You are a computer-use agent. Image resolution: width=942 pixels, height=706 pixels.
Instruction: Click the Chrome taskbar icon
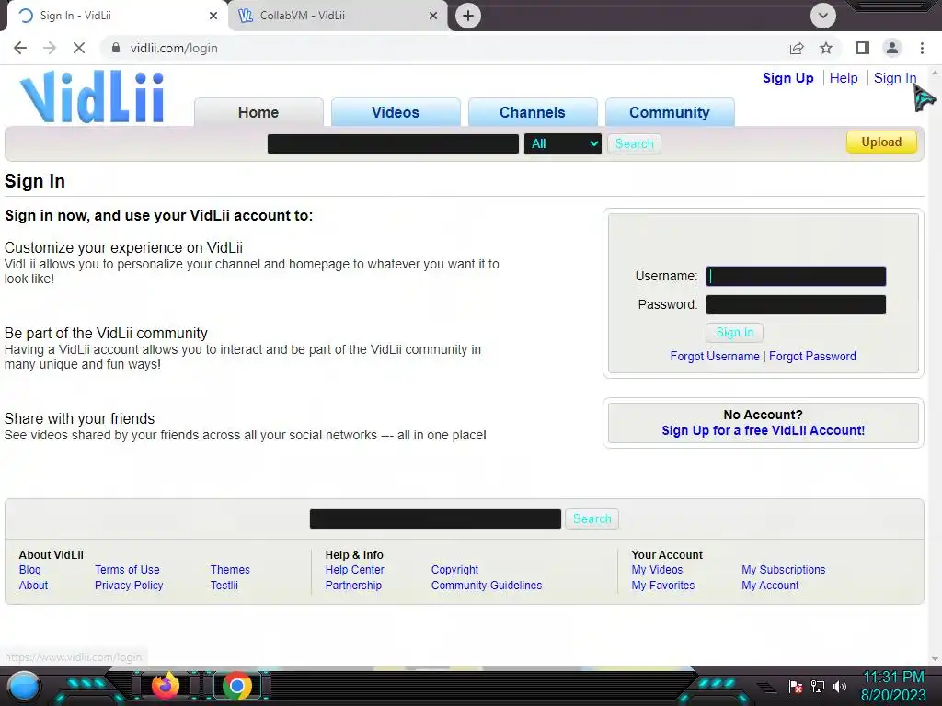point(237,686)
